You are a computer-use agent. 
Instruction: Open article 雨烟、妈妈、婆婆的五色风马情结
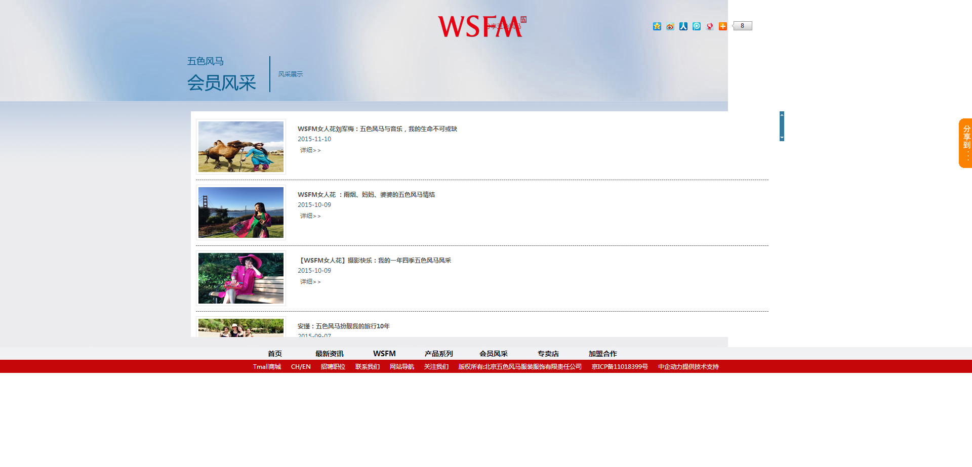coord(366,195)
